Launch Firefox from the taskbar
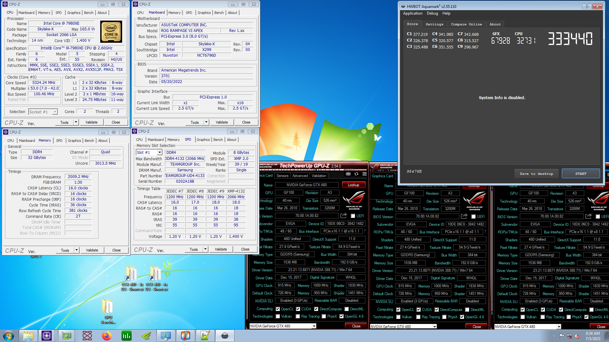This screenshot has height=342, width=609. pos(107,336)
